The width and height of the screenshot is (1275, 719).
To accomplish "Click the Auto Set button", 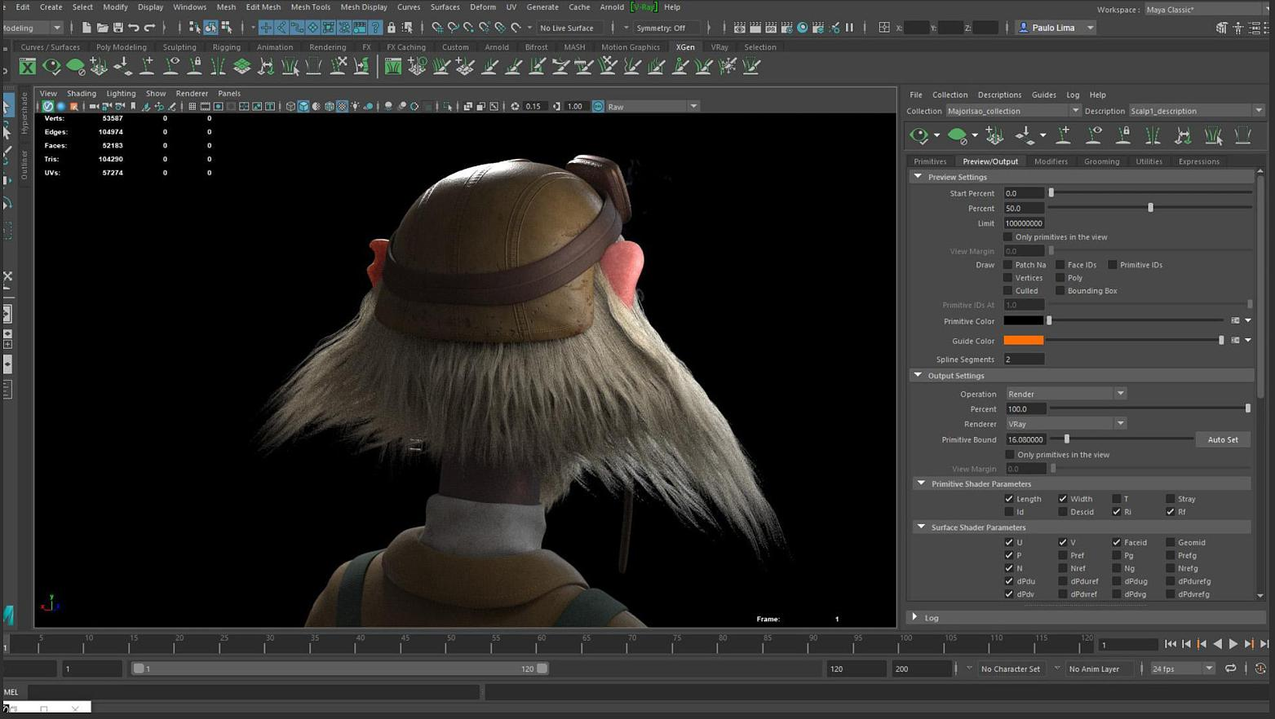I will (x=1222, y=440).
